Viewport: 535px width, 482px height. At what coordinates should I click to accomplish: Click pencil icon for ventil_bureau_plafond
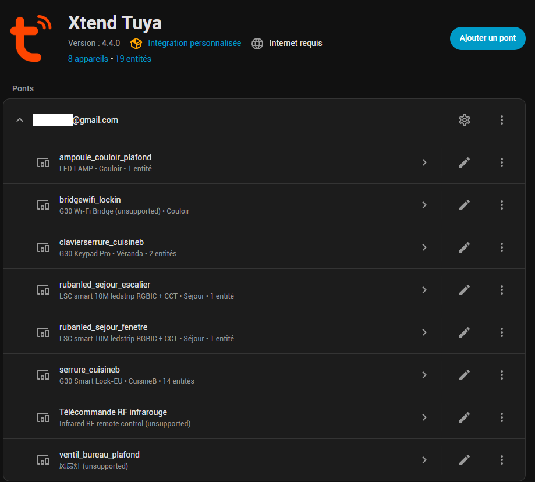(x=464, y=460)
